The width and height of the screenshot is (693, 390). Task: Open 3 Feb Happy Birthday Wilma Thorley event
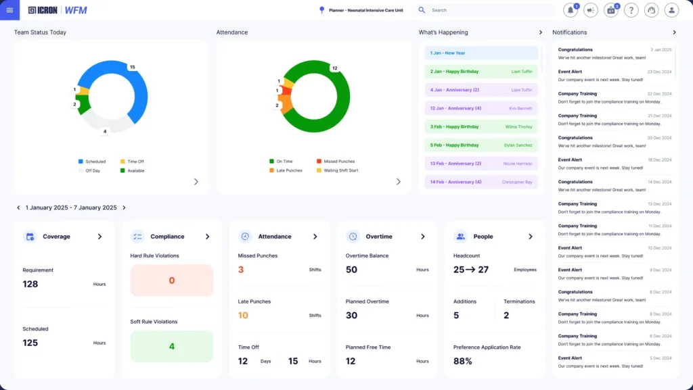481,126
